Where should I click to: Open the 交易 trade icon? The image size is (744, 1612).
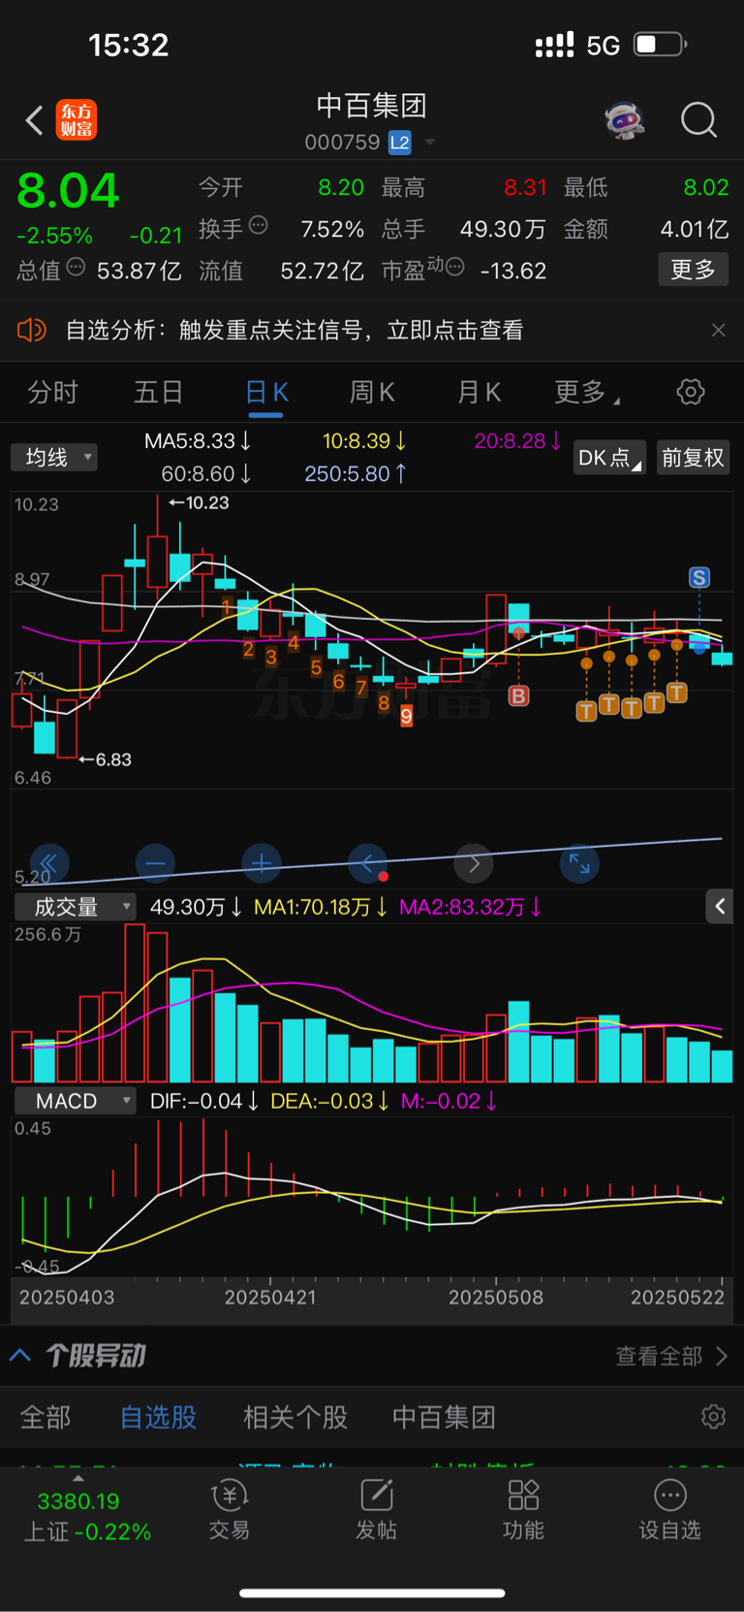[x=230, y=1510]
